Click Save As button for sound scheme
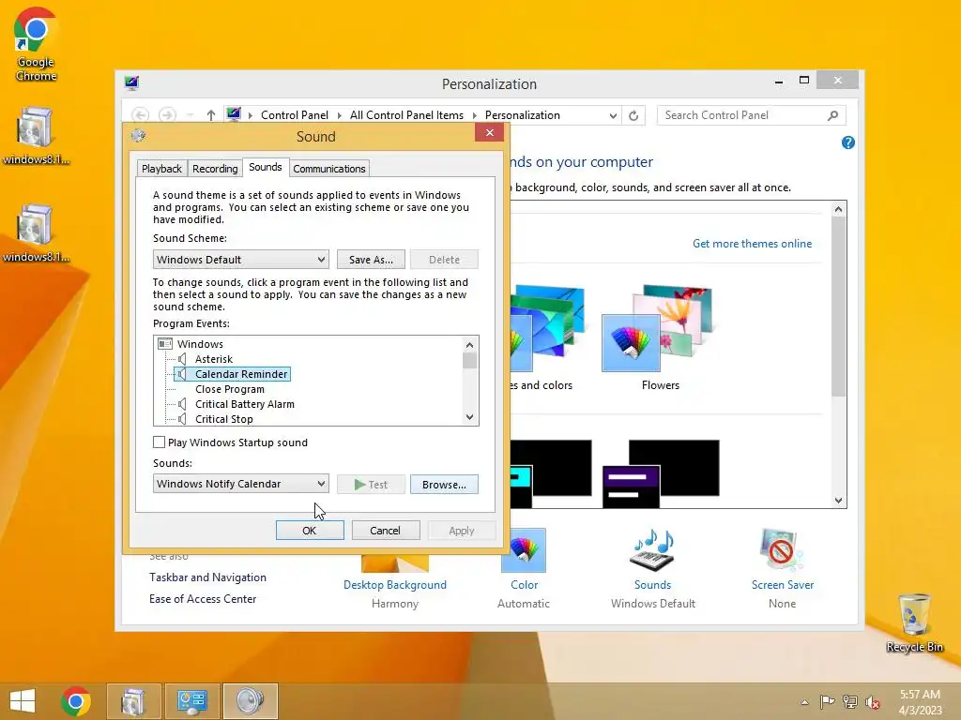The width and height of the screenshot is (961, 720). (371, 260)
